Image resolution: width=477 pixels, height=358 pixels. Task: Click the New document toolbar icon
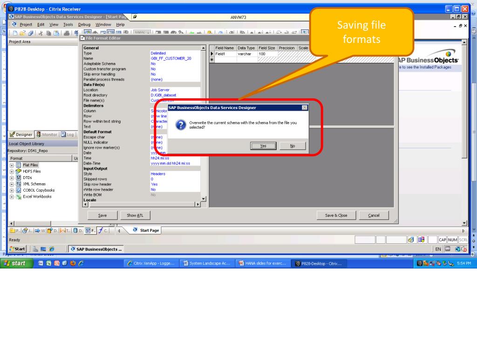point(15,33)
